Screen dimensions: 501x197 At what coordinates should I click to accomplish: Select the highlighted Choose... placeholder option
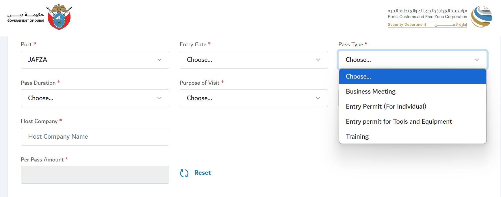(359, 77)
